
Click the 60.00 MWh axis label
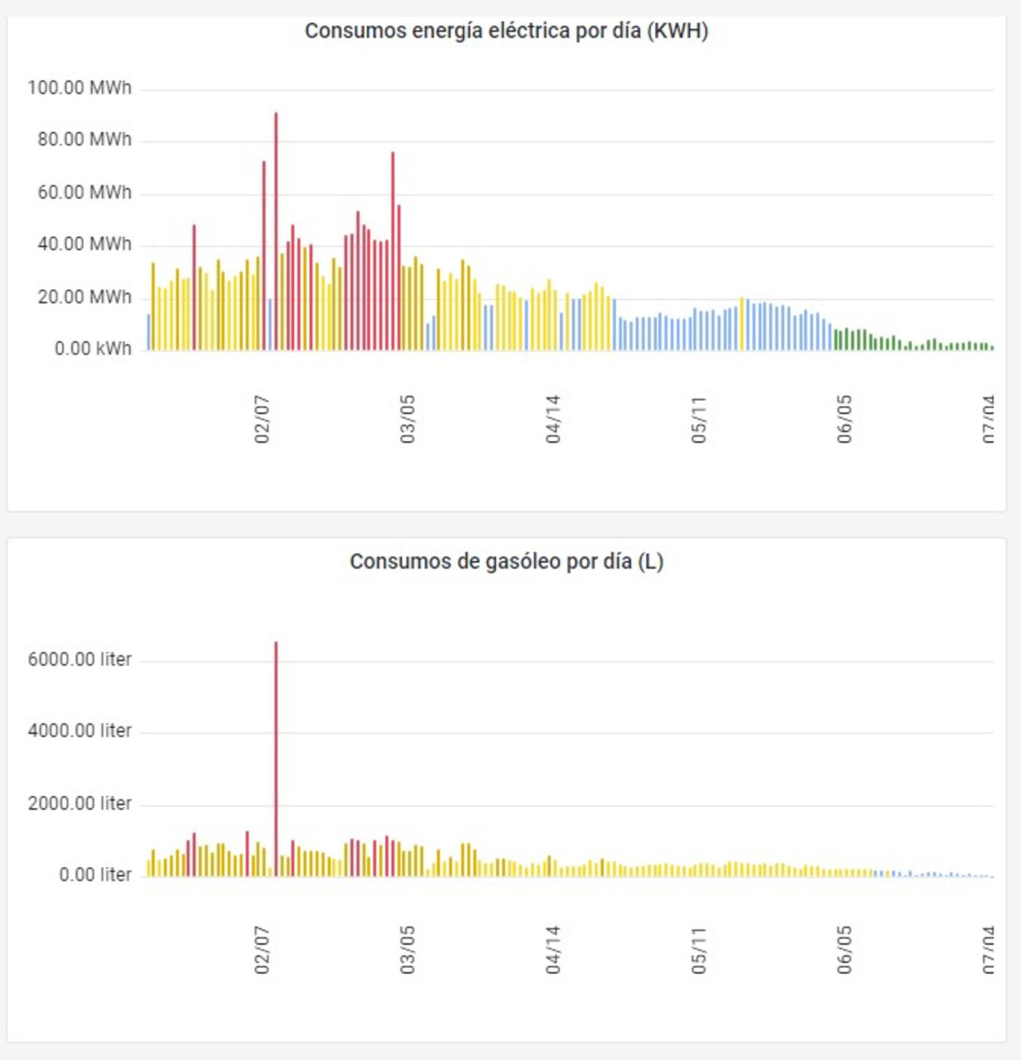click(x=85, y=192)
